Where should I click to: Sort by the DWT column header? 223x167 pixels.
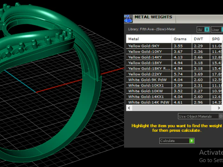[x=201, y=39]
